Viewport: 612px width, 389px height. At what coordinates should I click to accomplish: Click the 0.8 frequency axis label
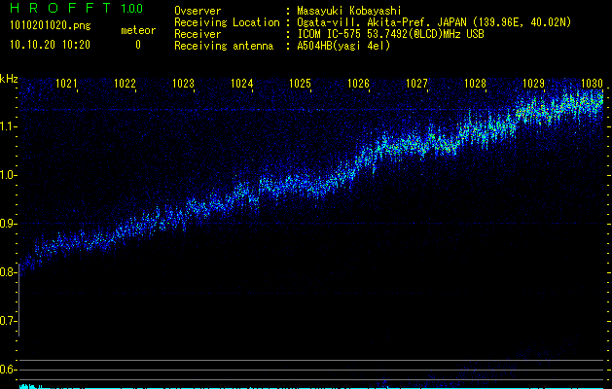[8, 272]
